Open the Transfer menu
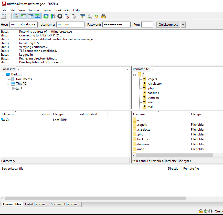 (34, 10)
